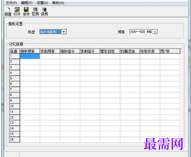Select channel row header 11
This screenshot has width=191, height=157.
coord(15,112)
